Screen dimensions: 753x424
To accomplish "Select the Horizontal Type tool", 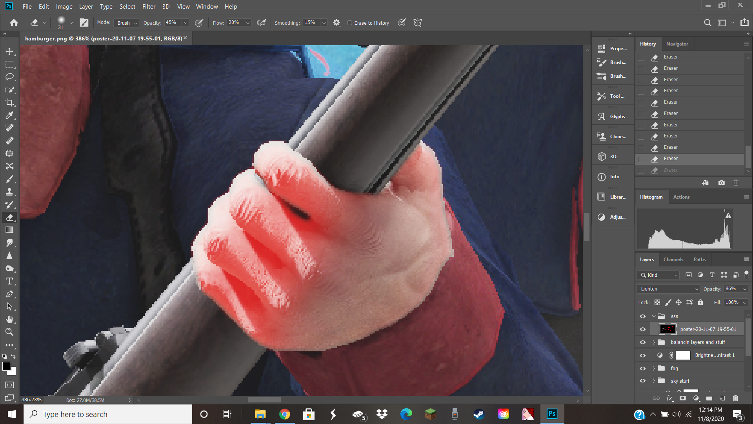I will click(x=9, y=281).
